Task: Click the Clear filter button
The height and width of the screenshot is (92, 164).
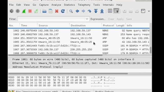Action: [x=111, y=19]
